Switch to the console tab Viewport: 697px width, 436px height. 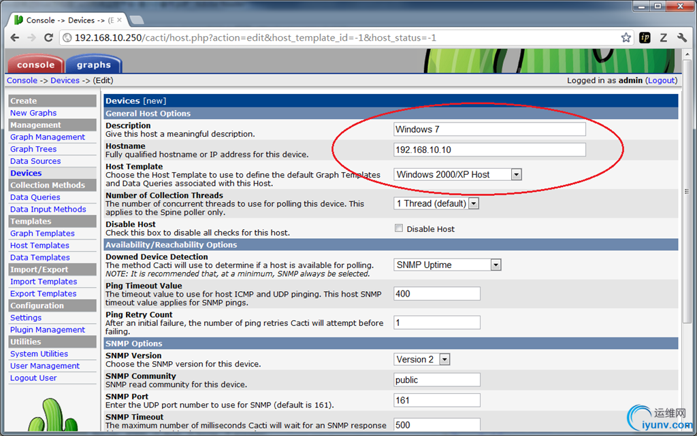35,65
